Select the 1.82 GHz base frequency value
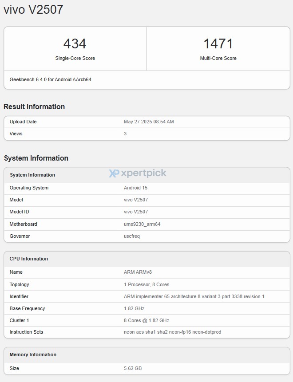Viewport: 293px width, 382px height. (134, 308)
